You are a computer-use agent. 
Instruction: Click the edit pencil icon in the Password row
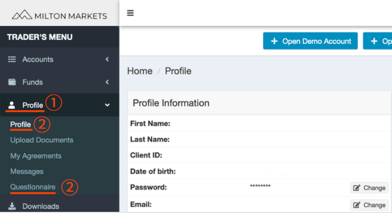pos(357,188)
